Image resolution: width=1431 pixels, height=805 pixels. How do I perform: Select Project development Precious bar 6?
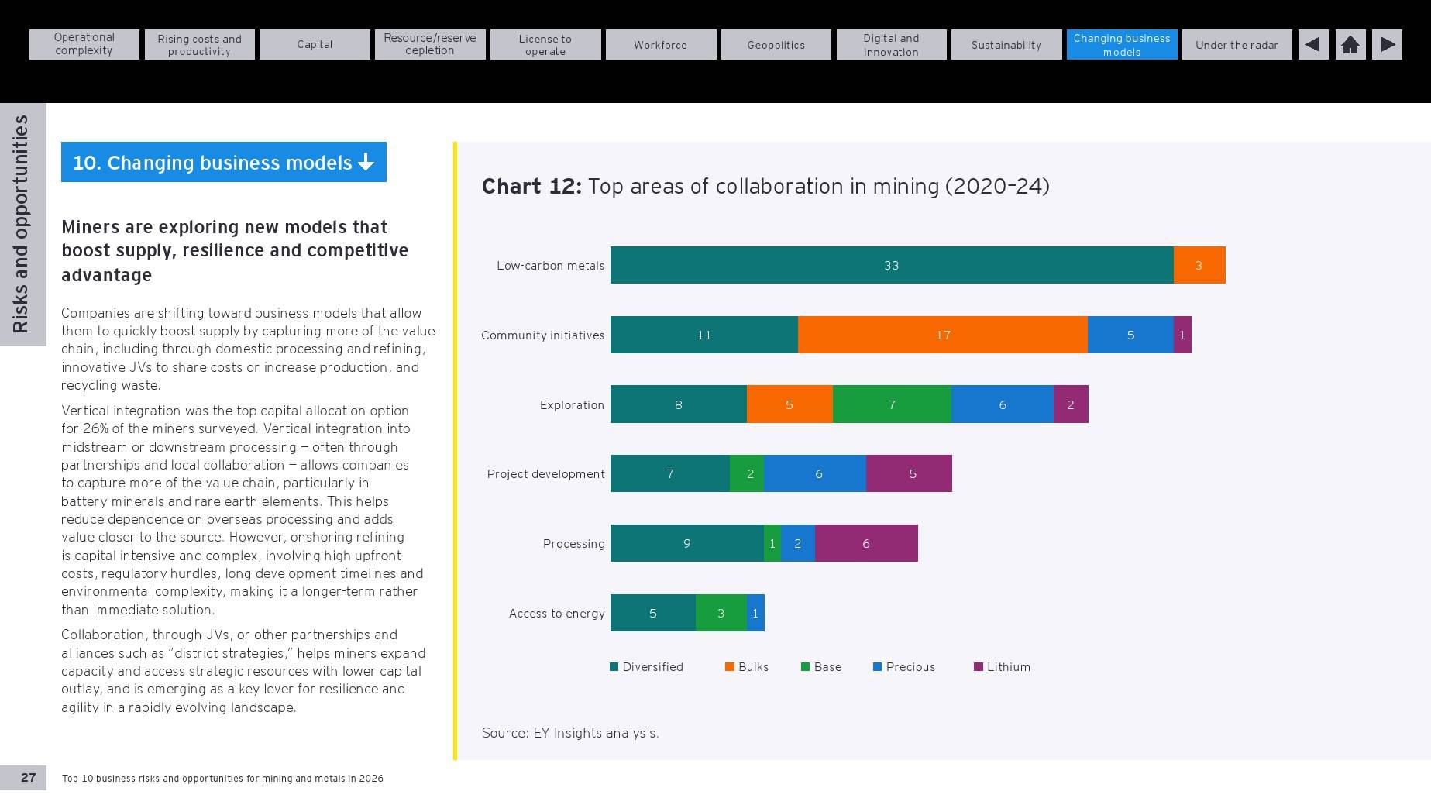815,473
